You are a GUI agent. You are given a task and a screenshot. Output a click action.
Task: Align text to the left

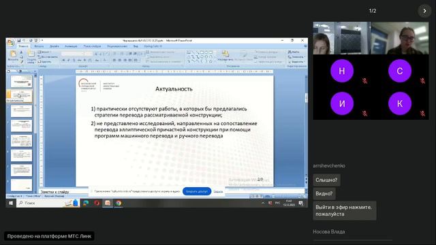coord(114,61)
